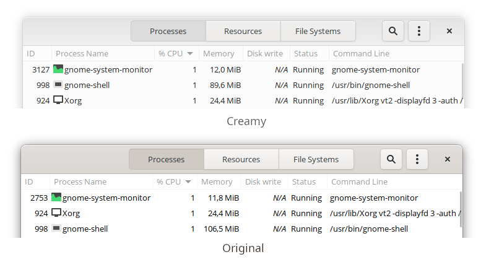
Task: Click /usr/bin/gnome-shell command in Creamy window
Action: coord(371,85)
